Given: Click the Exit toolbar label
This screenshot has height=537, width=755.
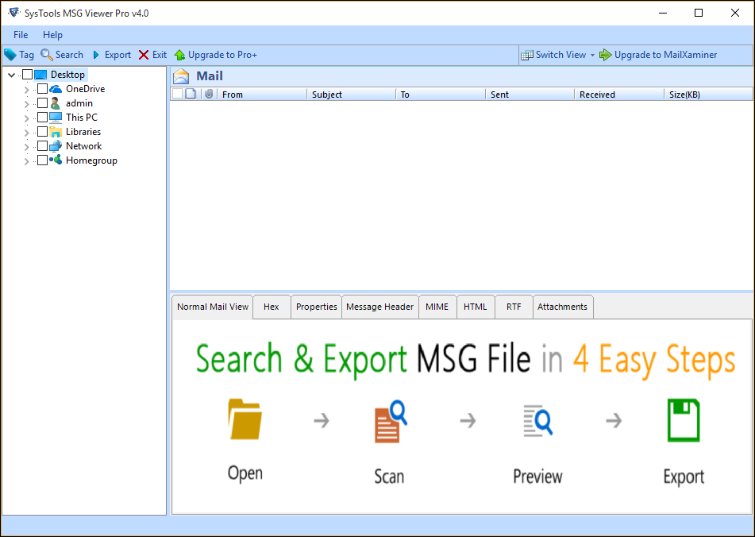Looking at the screenshot, I should click(x=160, y=55).
